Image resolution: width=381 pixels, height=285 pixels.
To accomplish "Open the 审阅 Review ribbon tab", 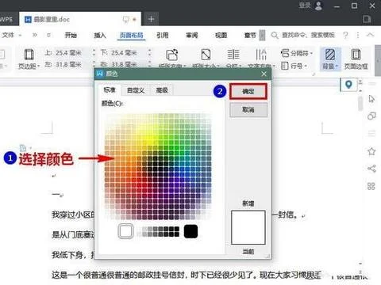I will [x=191, y=35].
